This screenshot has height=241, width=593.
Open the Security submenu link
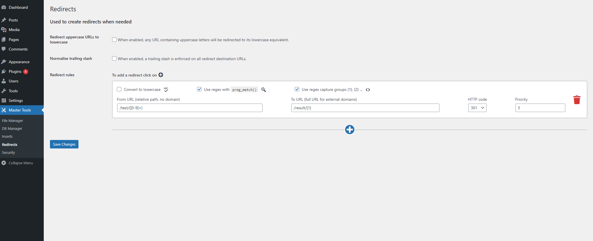[x=8, y=152]
